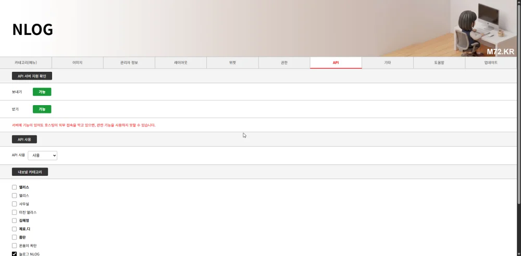Check the bold 앨리스 parent category checkbox
This screenshot has width=521, height=256.
14,187
